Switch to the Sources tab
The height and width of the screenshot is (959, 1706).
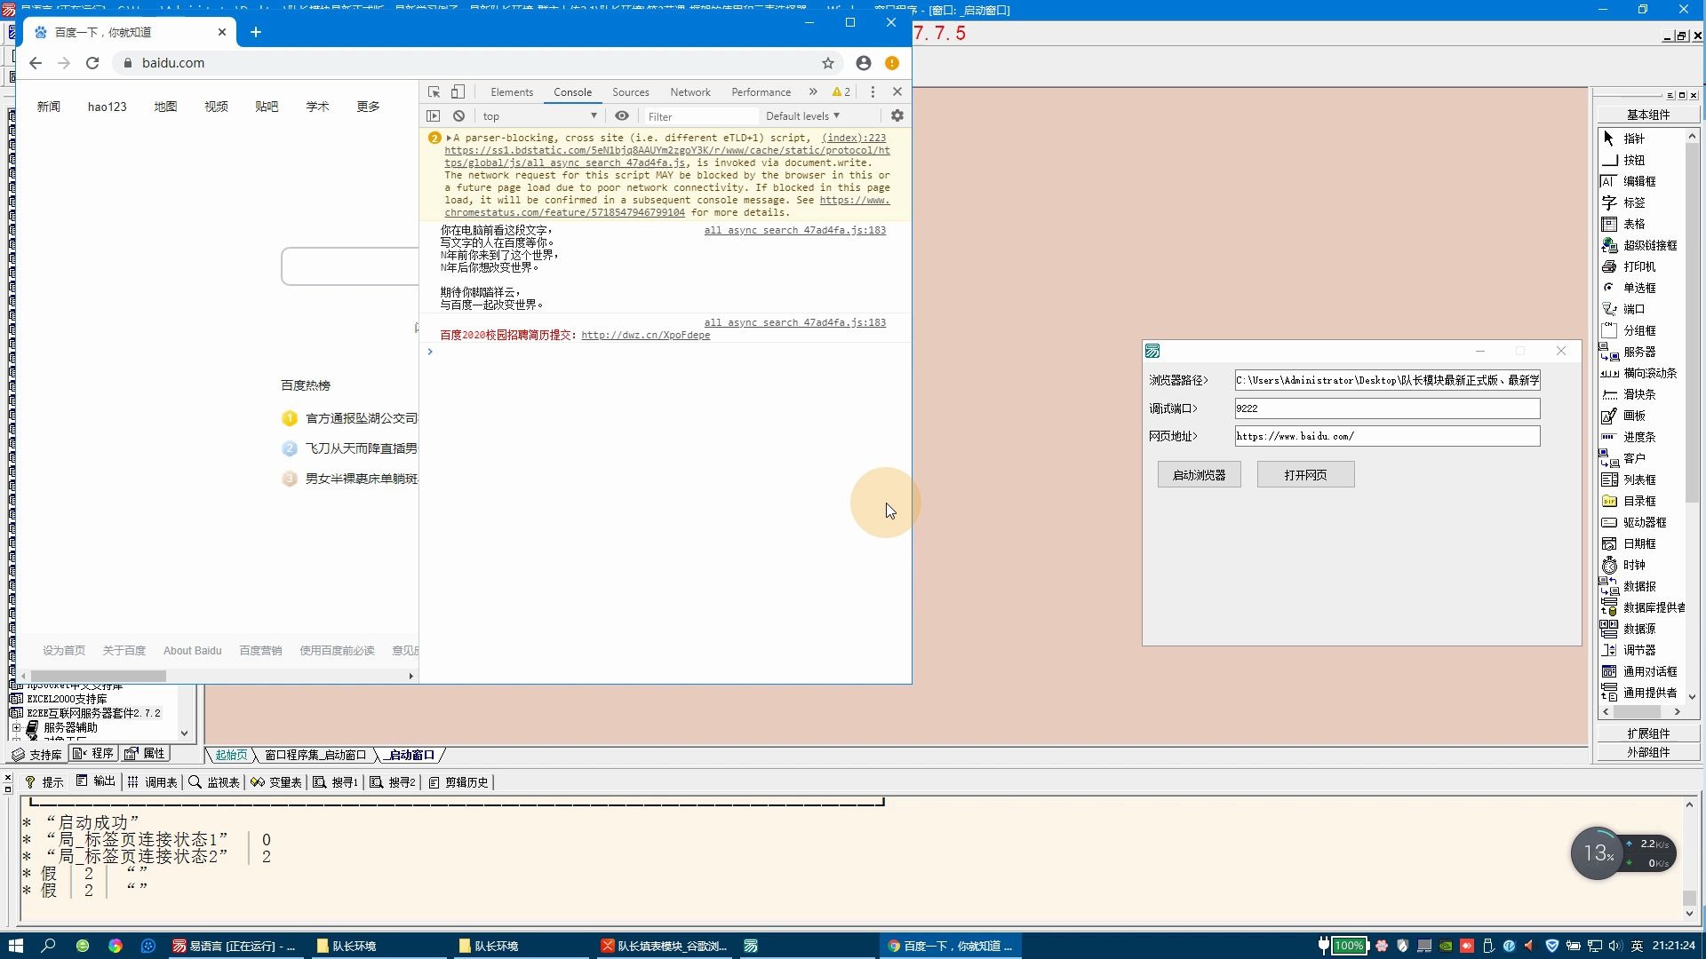pyautogui.click(x=631, y=91)
